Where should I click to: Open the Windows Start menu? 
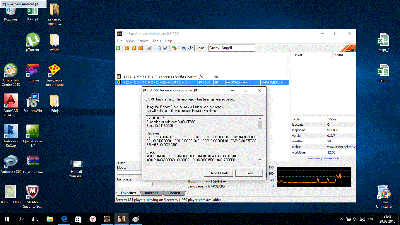point(7,219)
